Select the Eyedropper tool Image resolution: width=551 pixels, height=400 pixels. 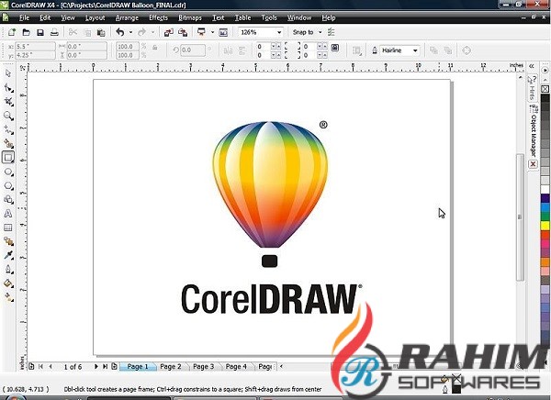[8, 255]
